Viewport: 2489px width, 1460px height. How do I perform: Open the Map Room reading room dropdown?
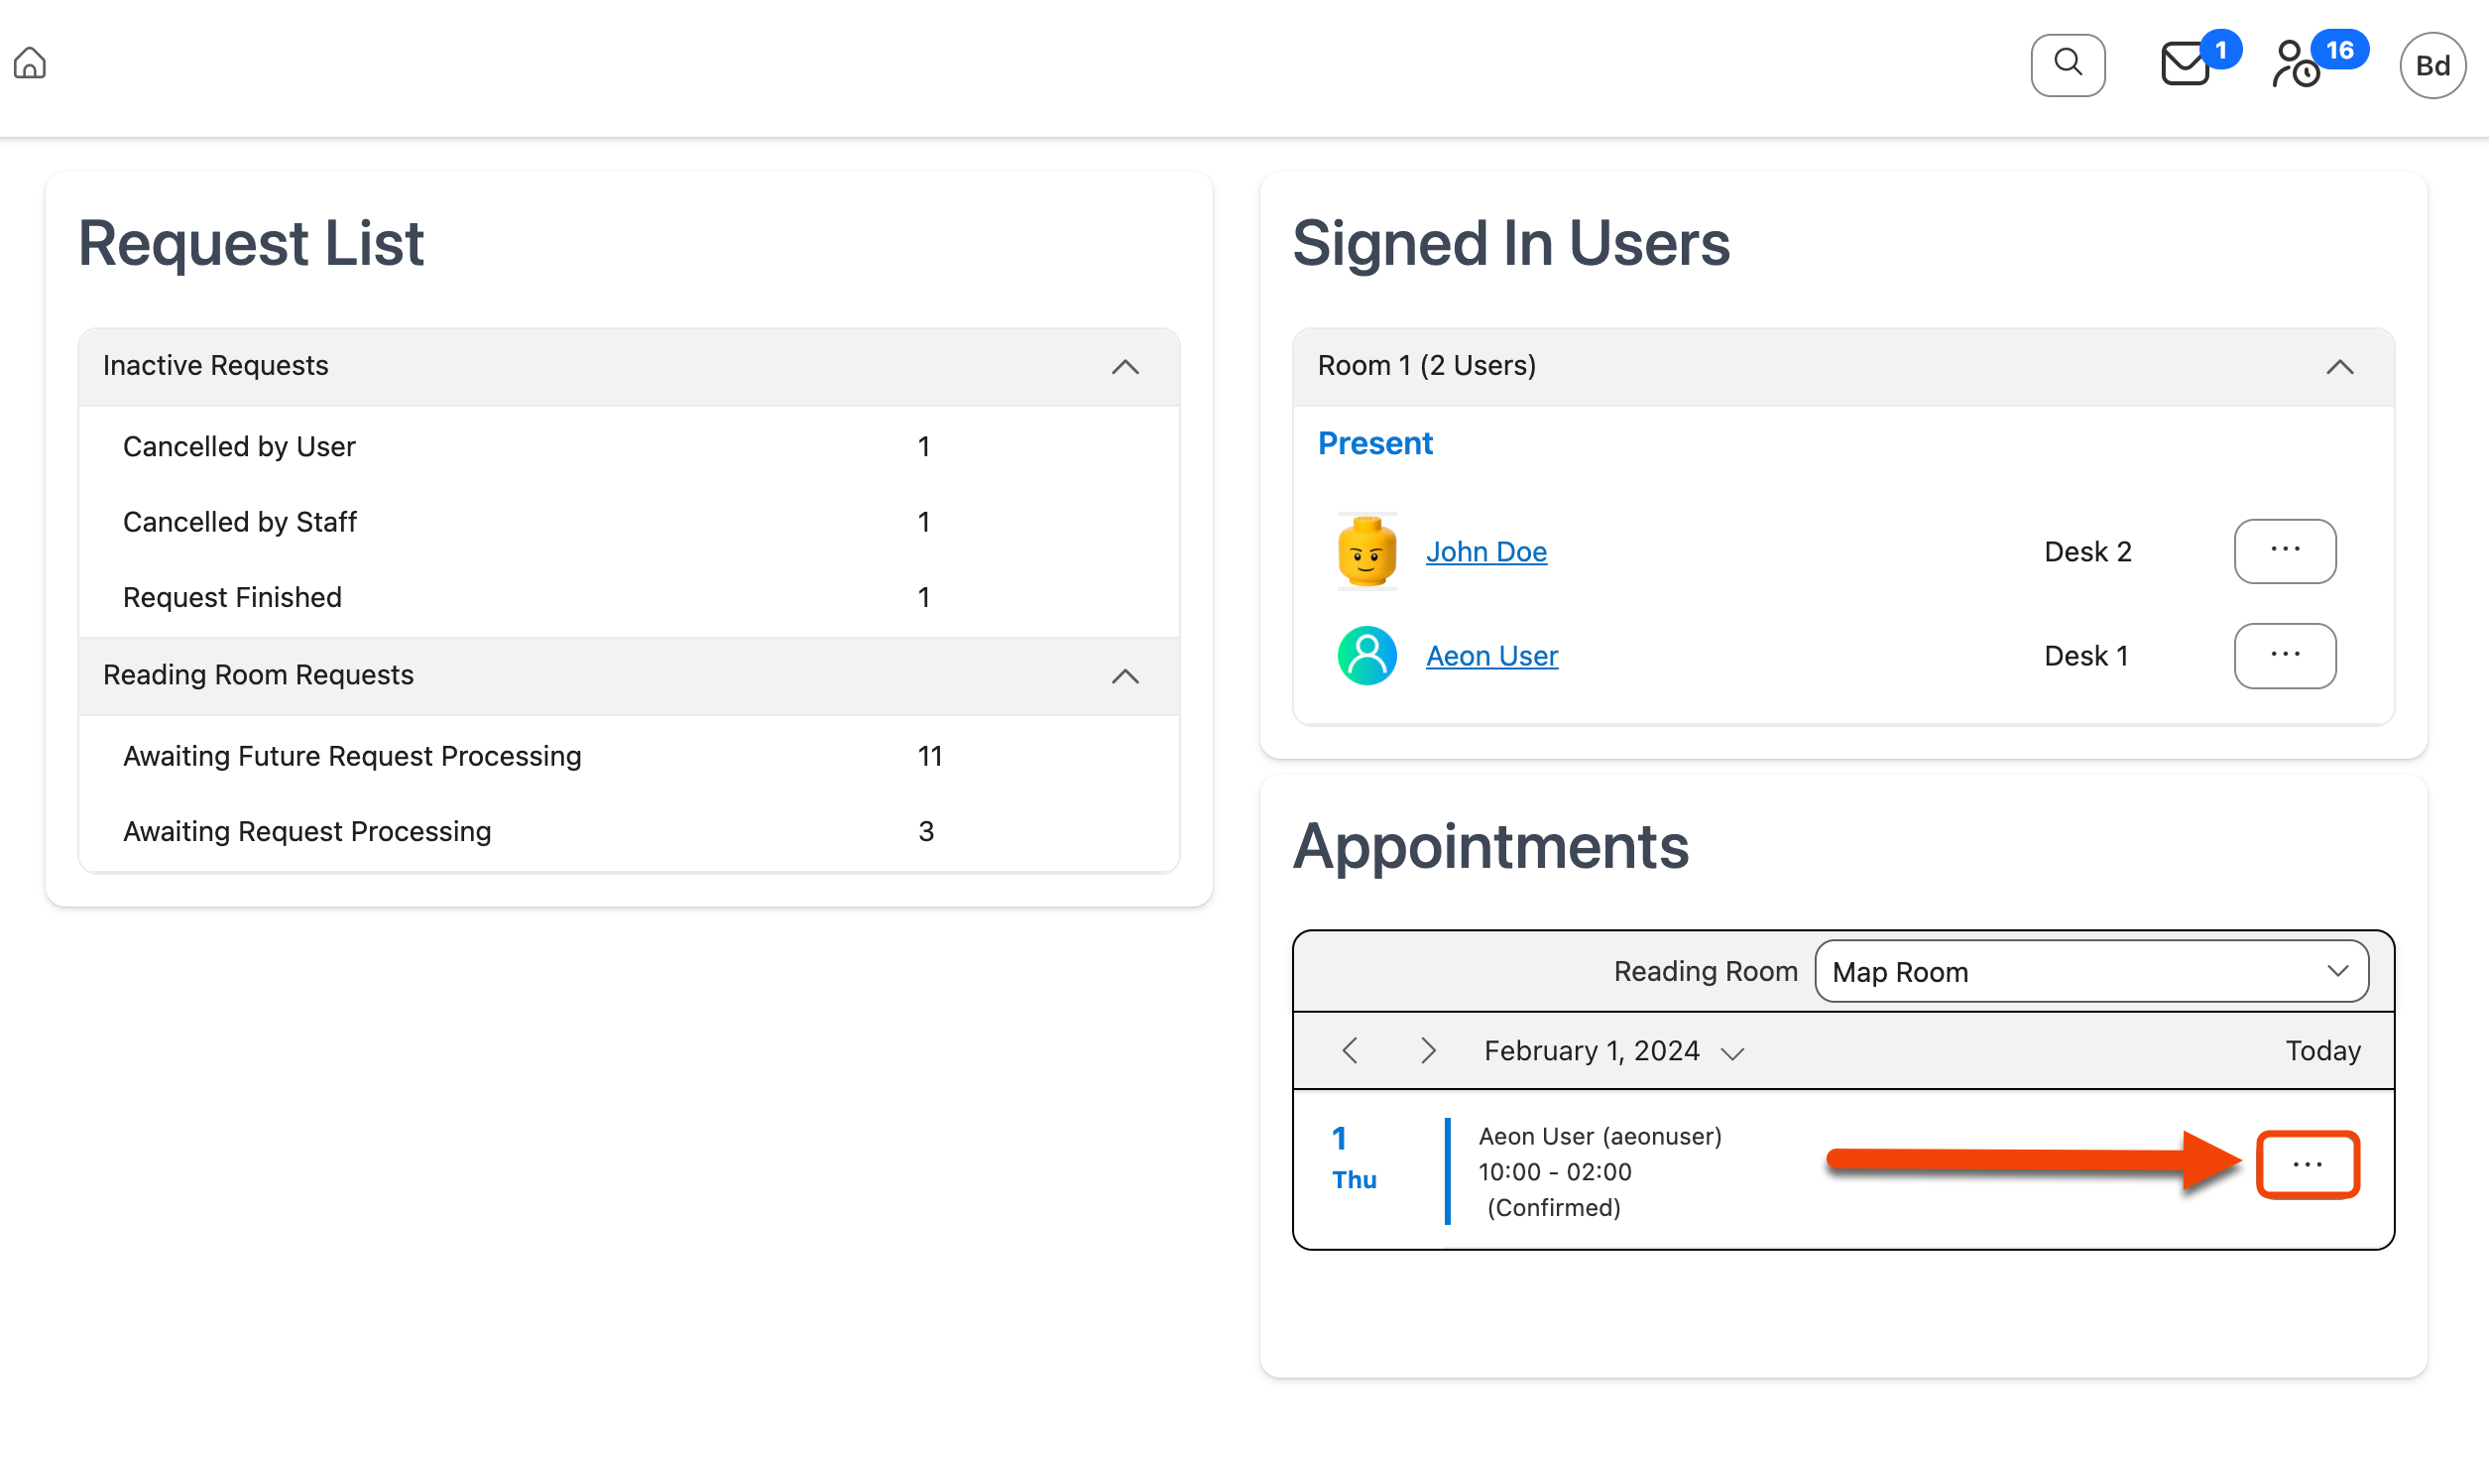[2090, 972]
